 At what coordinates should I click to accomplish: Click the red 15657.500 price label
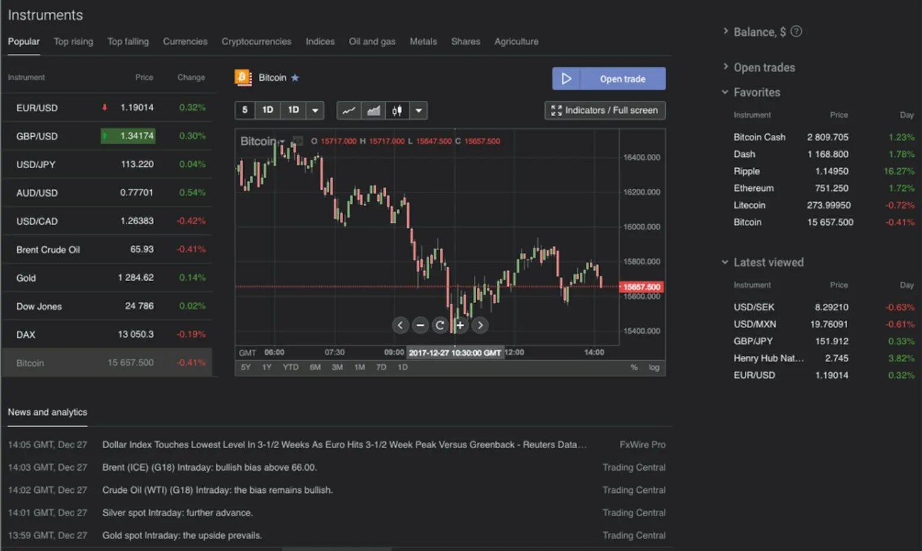point(641,287)
